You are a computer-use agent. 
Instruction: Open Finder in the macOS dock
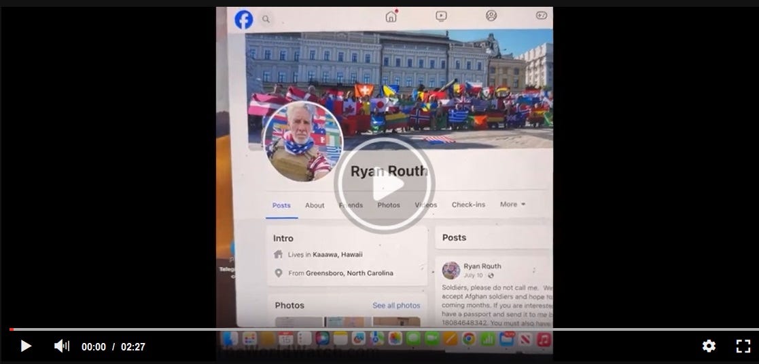pyautogui.click(x=230, y=338)
